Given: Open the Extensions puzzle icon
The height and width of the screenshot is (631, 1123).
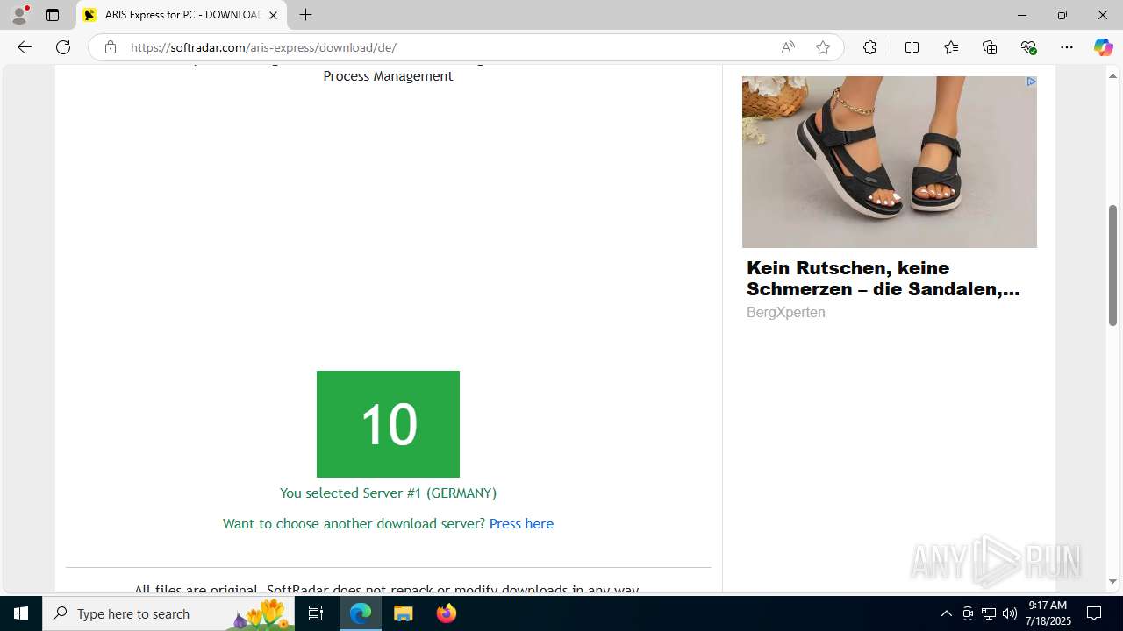Looking at the screenshot, I should point(869,47).
